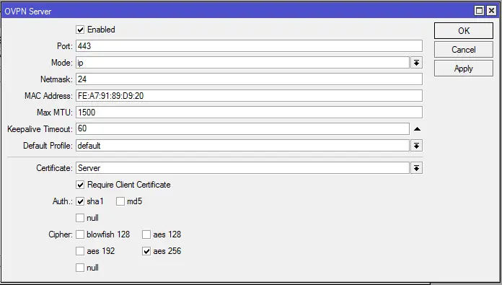The image size is (502, 285).
Task: Check the null option under Auth
Action: (80, 218)
